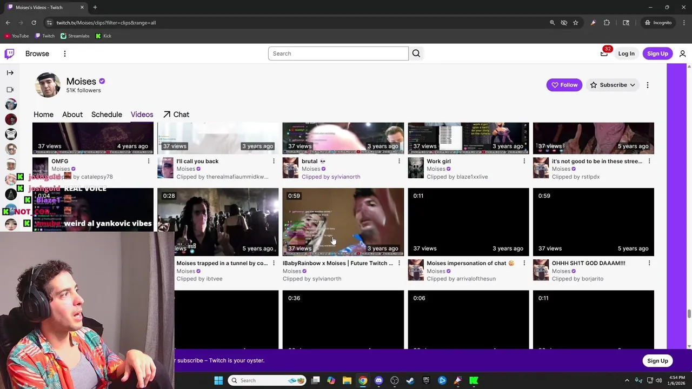Open options menu for Work girl clip
This screenshot has height=389, width=692.
524,161
